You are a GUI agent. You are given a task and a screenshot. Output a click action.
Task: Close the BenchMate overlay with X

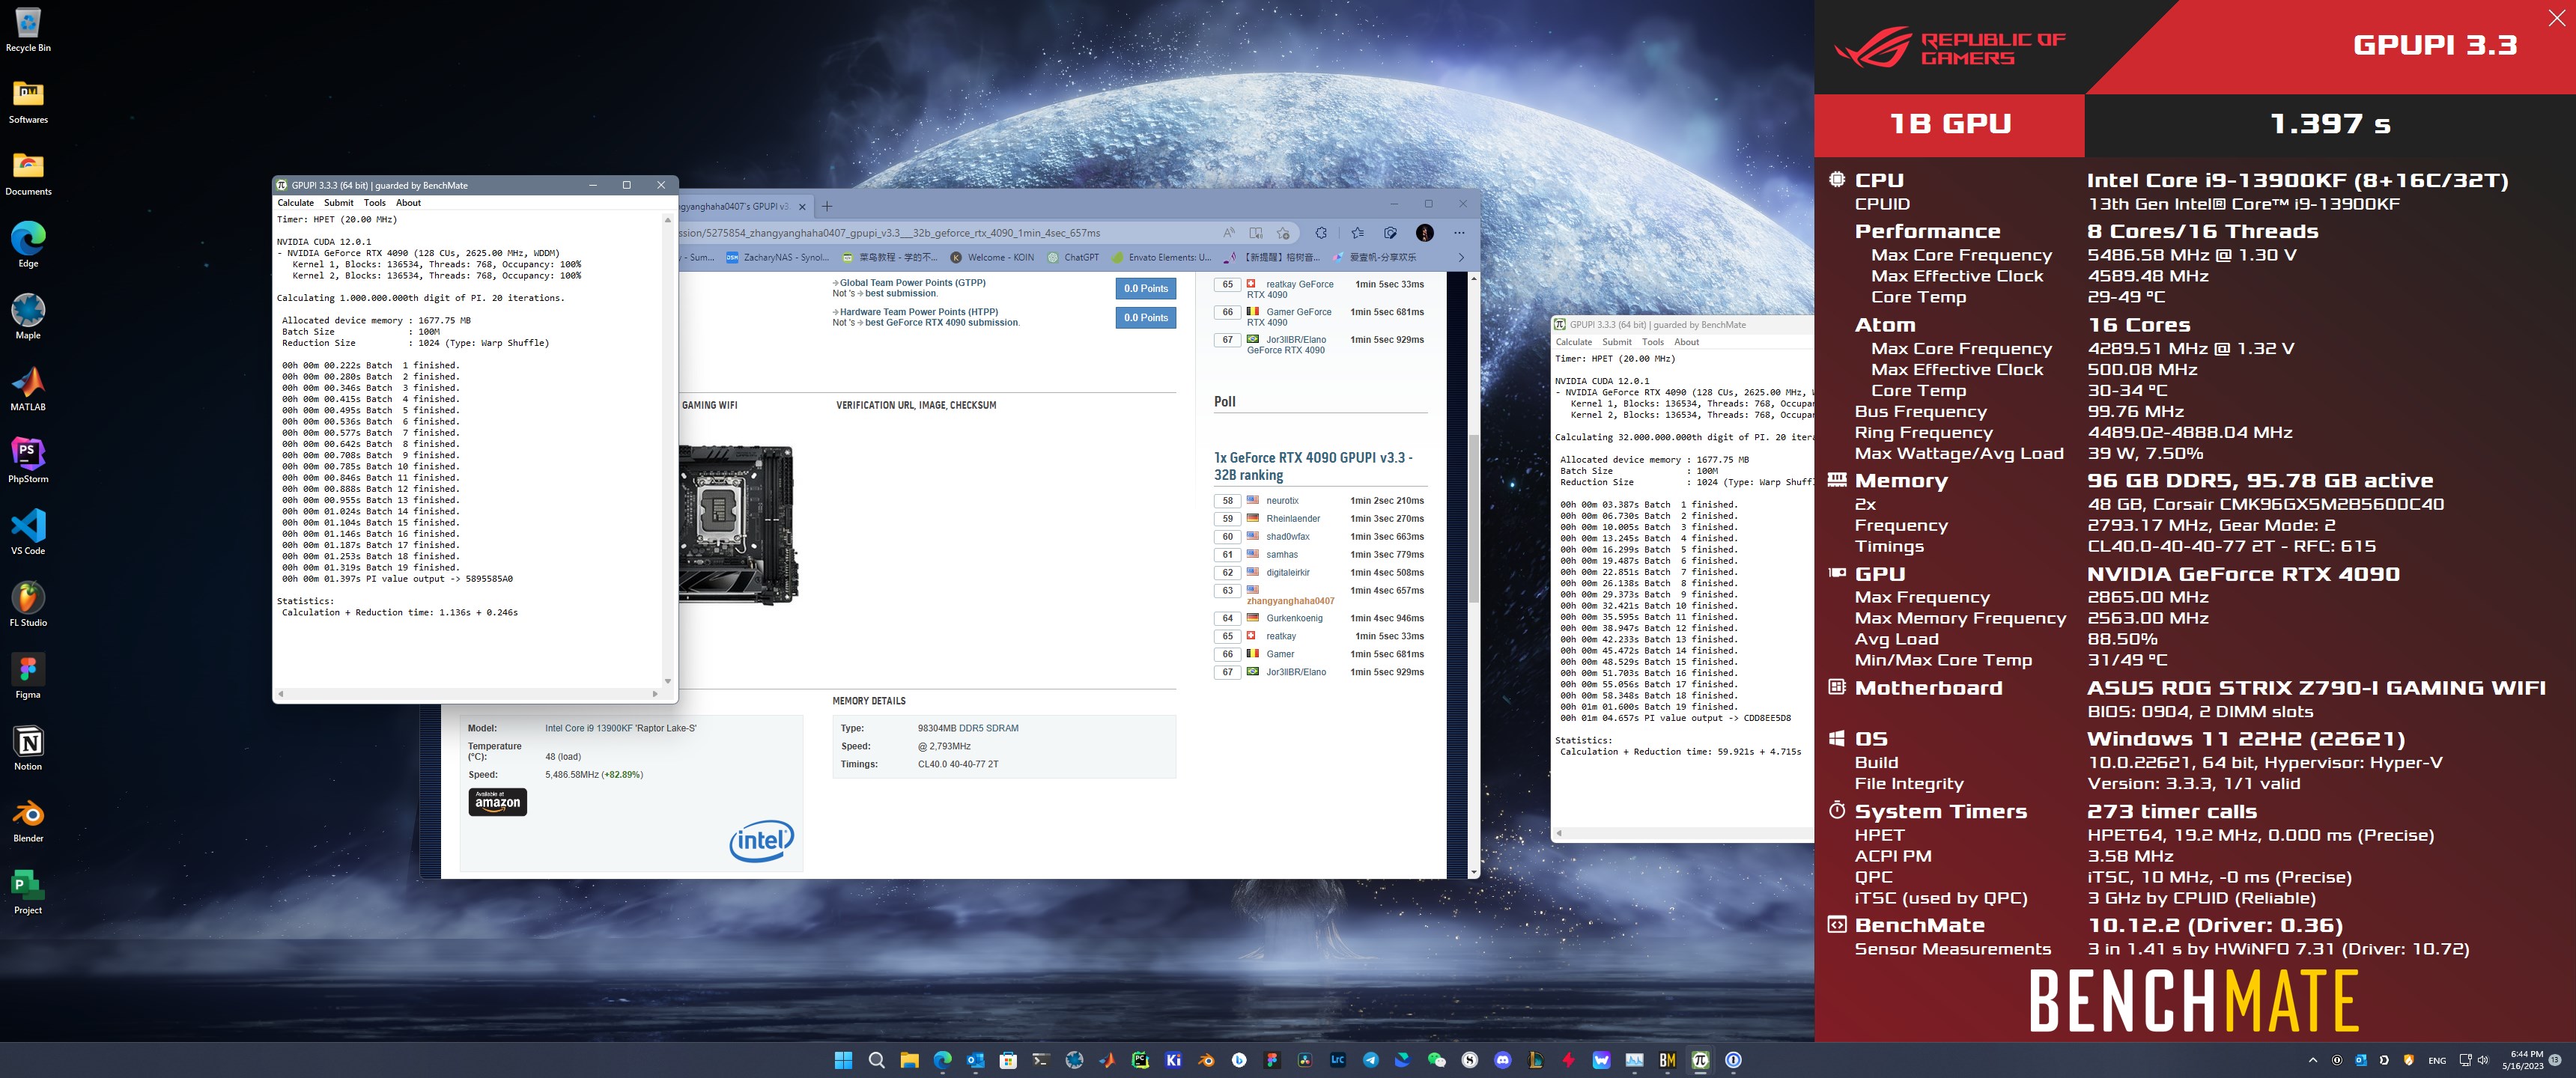(2556, 18)
